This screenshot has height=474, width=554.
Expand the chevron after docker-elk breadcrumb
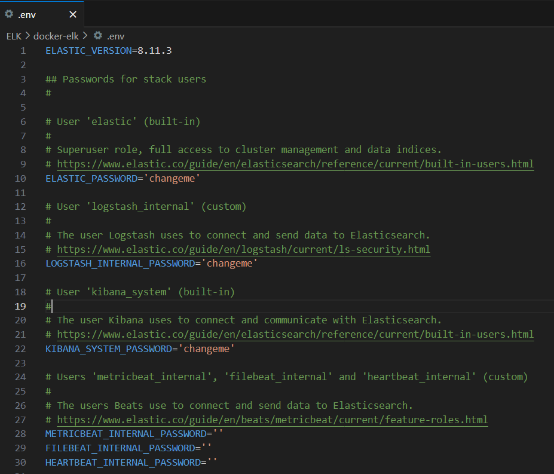[85, 36]
